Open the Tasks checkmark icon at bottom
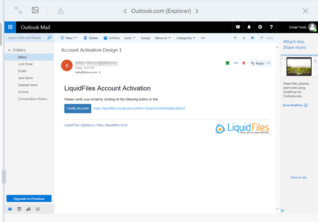 pyautogui.click(x=38, y=209)
